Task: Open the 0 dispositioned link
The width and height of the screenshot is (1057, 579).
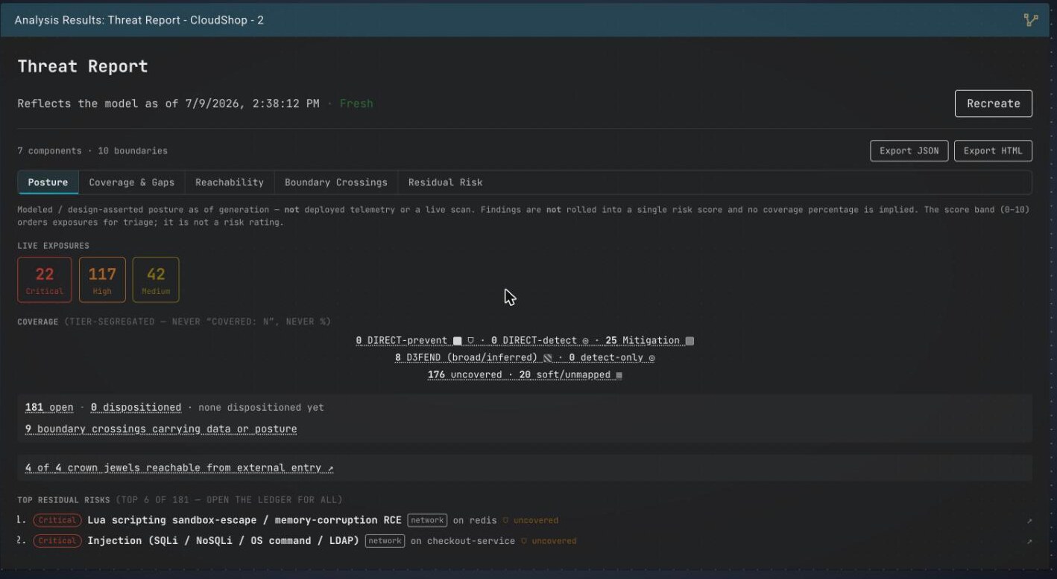Action: [x=136, y=408]
